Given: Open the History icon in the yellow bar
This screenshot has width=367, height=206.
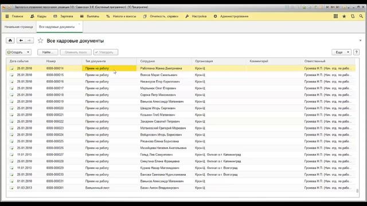Looking at the screenshot, I should [x=353, y=16].
